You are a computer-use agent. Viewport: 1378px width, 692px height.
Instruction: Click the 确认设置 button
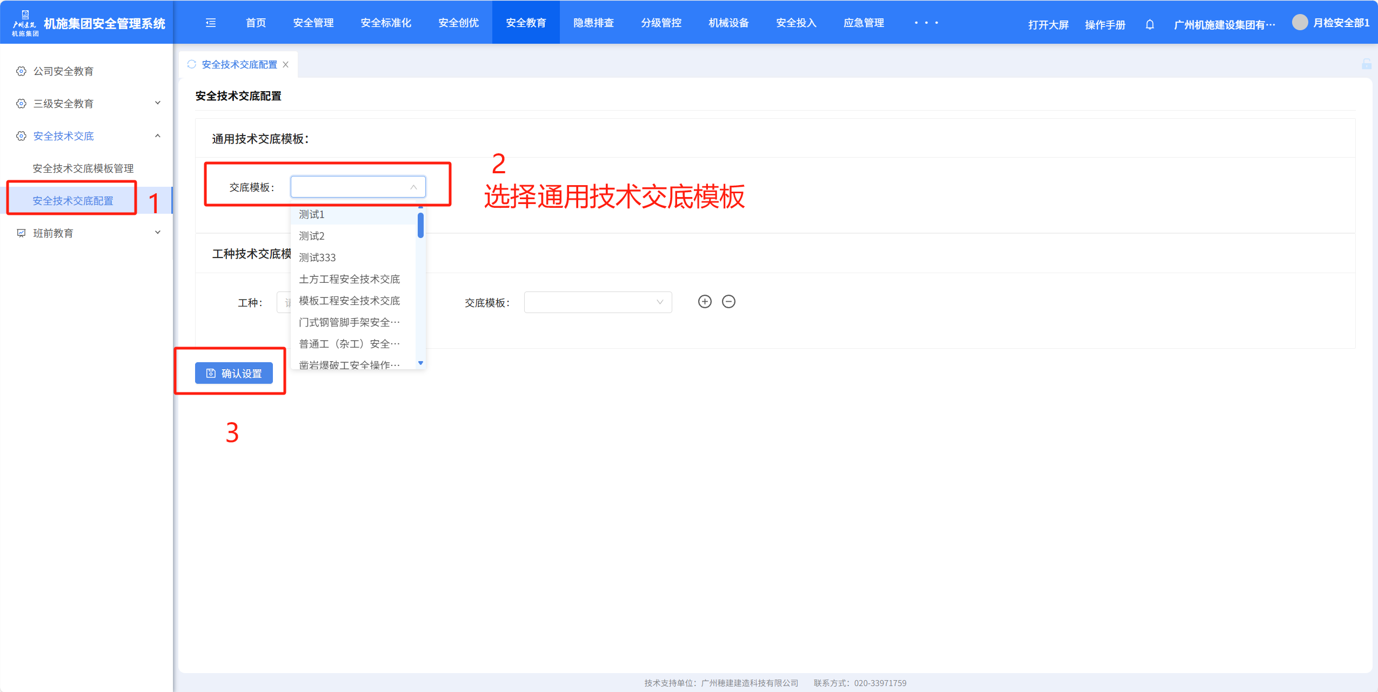point(234,373)
